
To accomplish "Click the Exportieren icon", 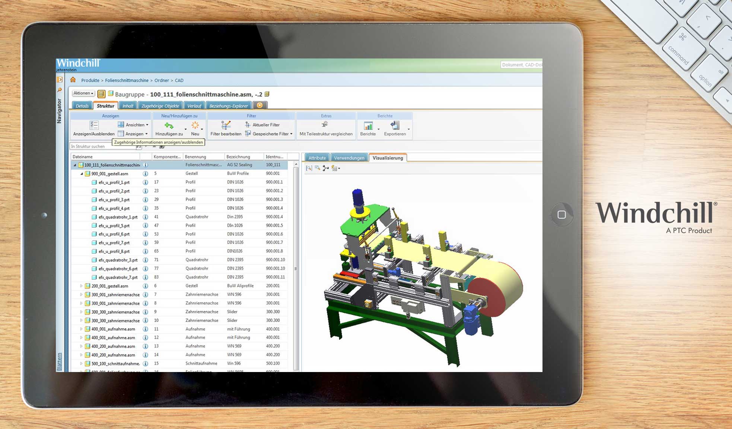I will click(x=395, y=125).
